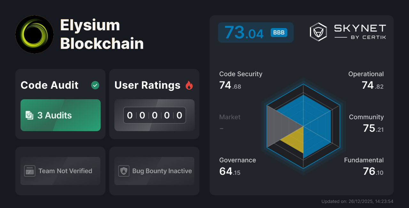Click the 3 Audits button
The image size is (409, 208).
pyautogui.click(x=60, y=115)
